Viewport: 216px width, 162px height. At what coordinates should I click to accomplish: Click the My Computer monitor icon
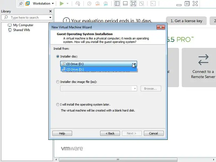pos(10,25)
